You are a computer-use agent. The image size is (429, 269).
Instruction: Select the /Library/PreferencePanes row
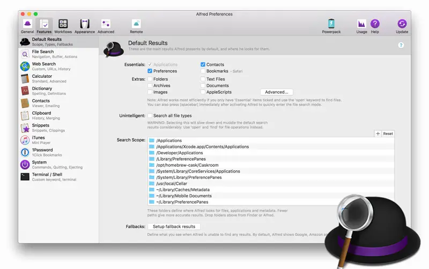pos(271,159)
